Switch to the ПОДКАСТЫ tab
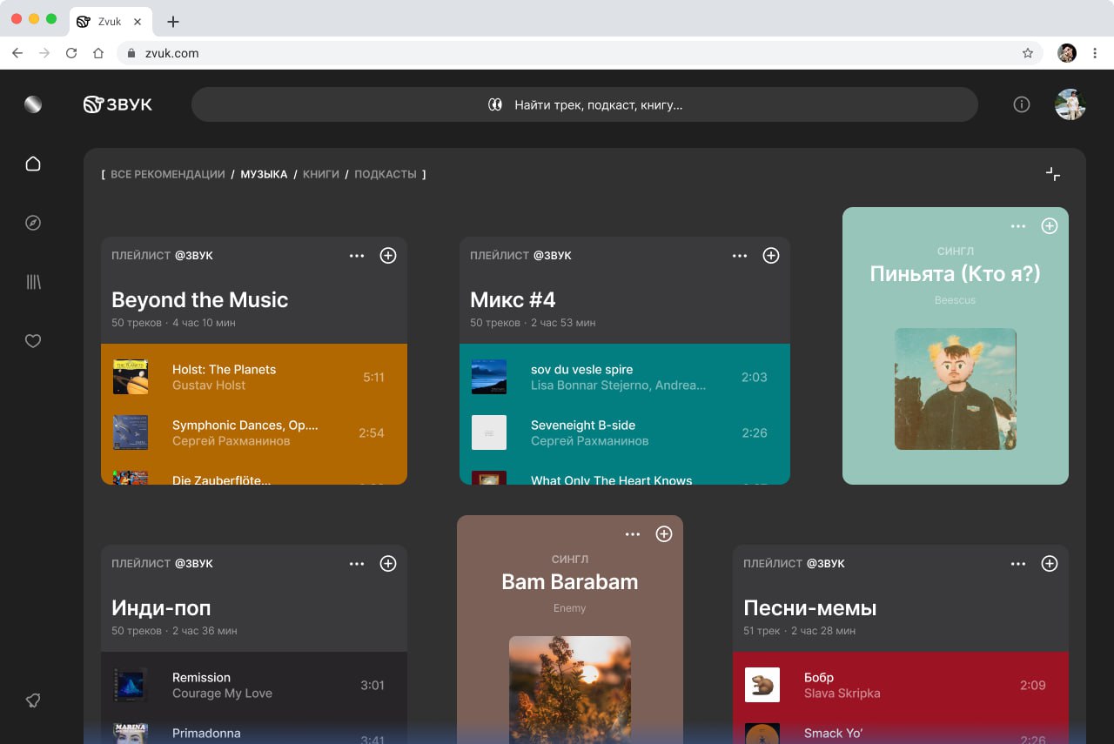Image resolution: width=1114 pixels, height=744 pixels. point(386,174)
